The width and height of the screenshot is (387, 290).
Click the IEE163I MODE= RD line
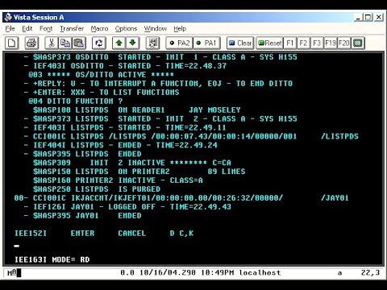(52, 259)
